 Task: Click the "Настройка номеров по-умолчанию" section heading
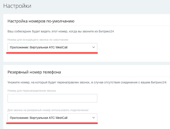(41, 21)
